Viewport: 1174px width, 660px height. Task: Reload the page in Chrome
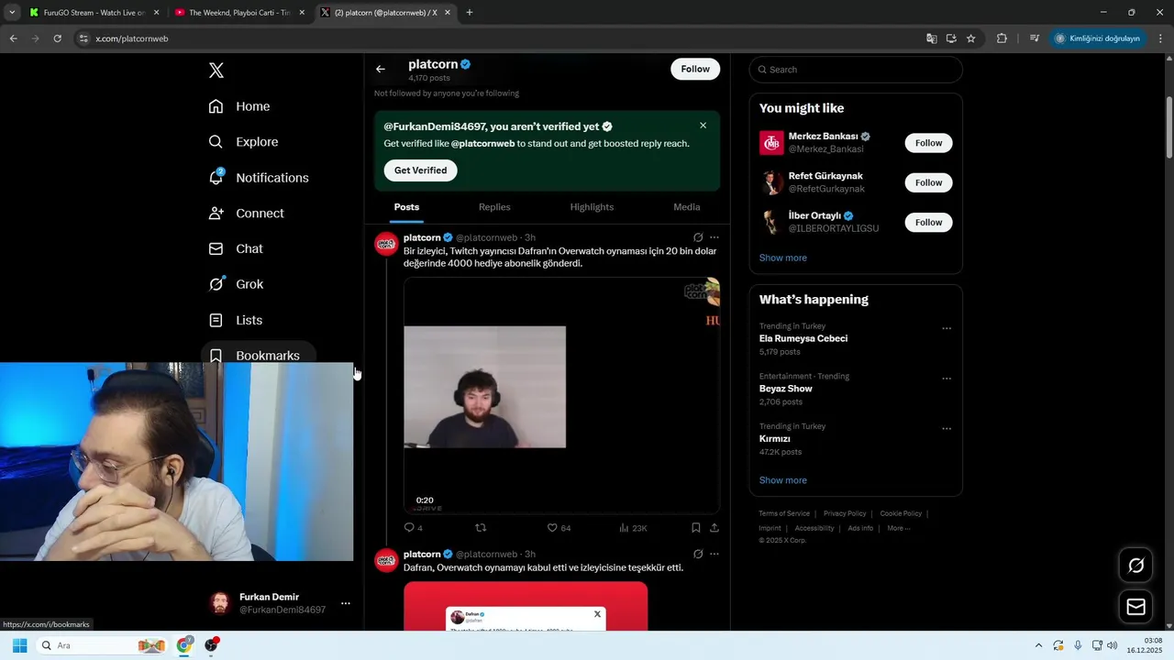57,38
